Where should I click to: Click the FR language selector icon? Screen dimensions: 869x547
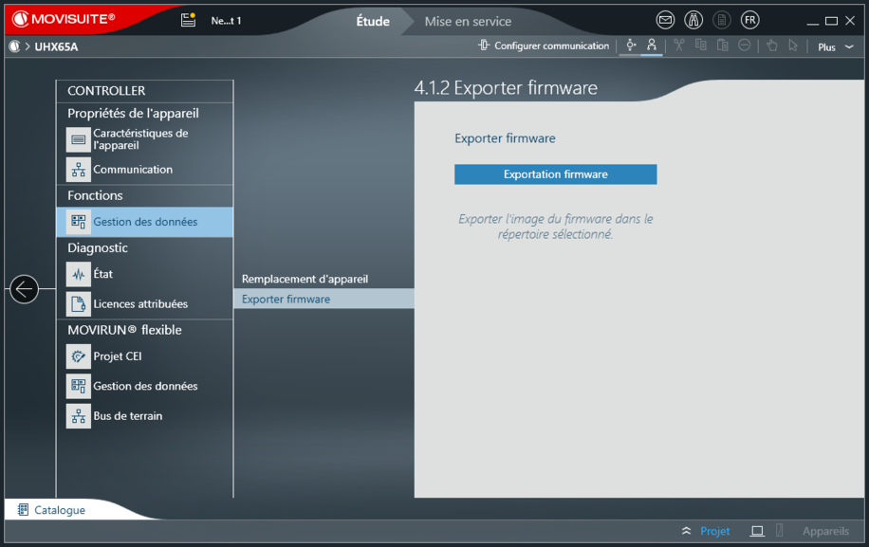pos(749,20)
